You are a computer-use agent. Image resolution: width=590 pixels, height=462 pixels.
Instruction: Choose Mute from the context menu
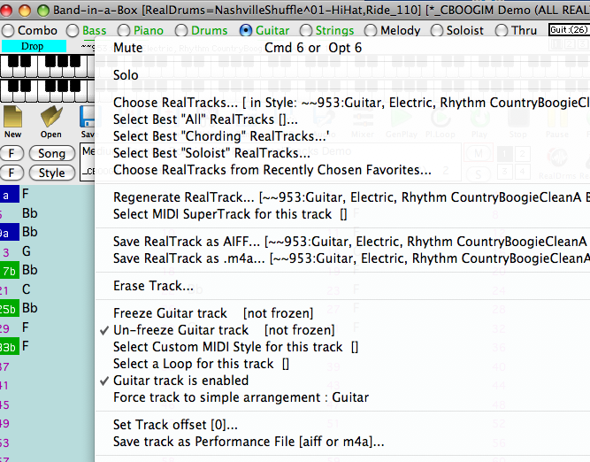click(x=342, y=48)
